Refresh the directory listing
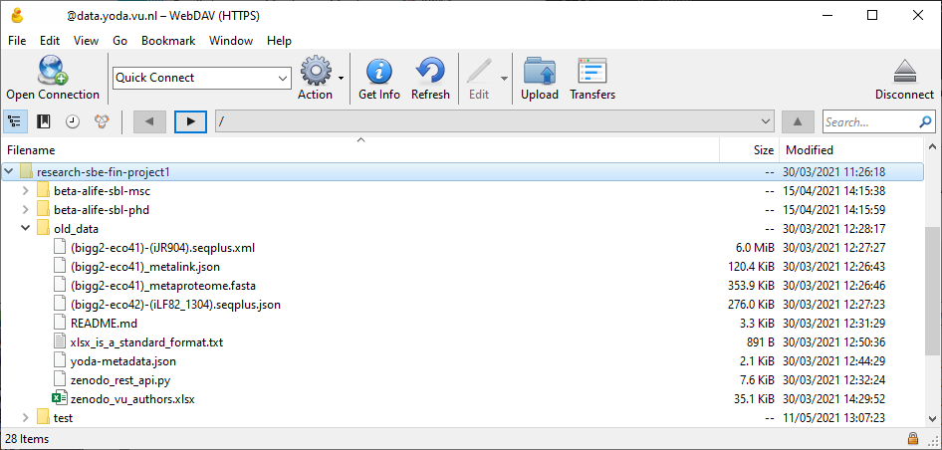The height and width of the screenshot is (450, 942). click(x=430, y=72)
